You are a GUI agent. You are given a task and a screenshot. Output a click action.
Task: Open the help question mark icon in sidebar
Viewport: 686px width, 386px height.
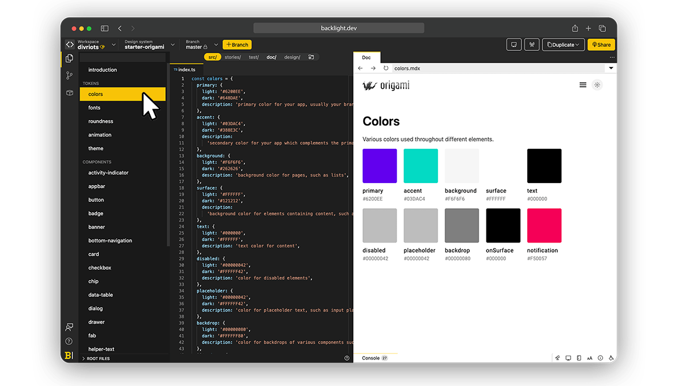point(69,341)
